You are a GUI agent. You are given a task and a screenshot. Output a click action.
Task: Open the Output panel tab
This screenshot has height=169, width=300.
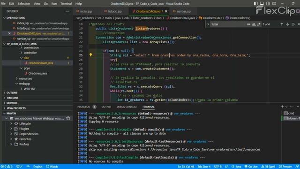click(106, 107)
